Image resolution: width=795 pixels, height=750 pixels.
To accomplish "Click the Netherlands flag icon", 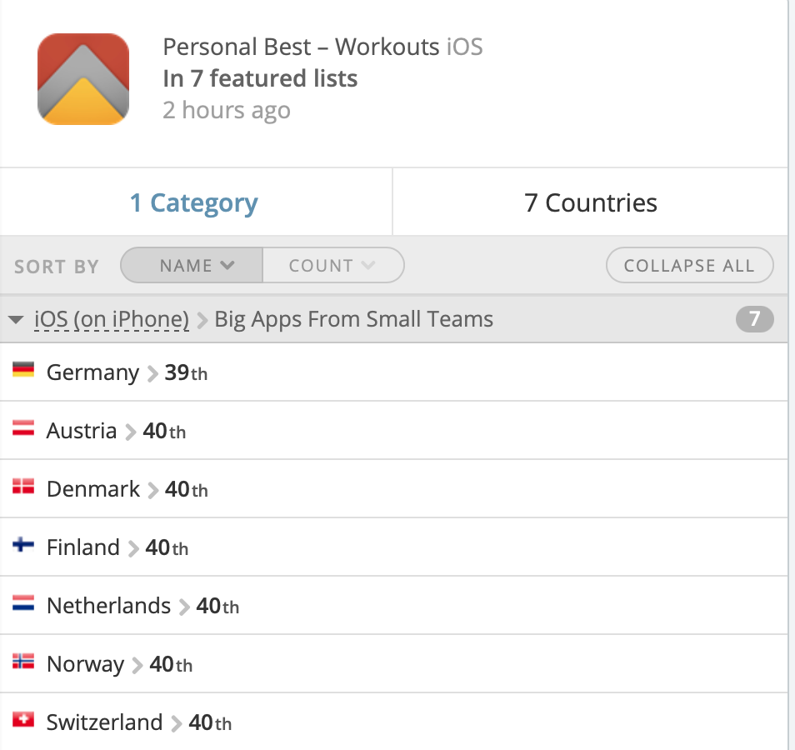I will 23,603.
